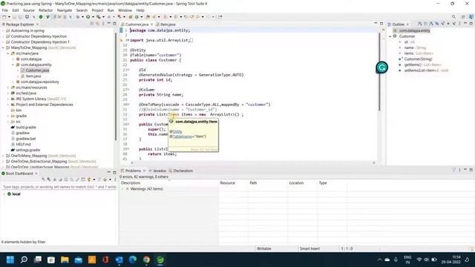The image size is (475, 267).
Task: Expand the com.datajpa package
Action: 13,59
